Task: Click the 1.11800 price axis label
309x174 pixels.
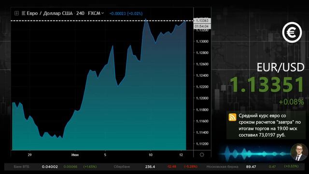Action: (x=202, y=110)
